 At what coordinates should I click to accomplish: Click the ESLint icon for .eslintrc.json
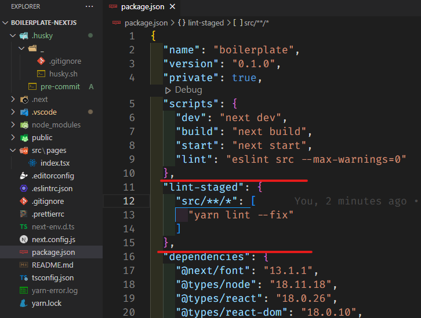[x=24, y=189]
